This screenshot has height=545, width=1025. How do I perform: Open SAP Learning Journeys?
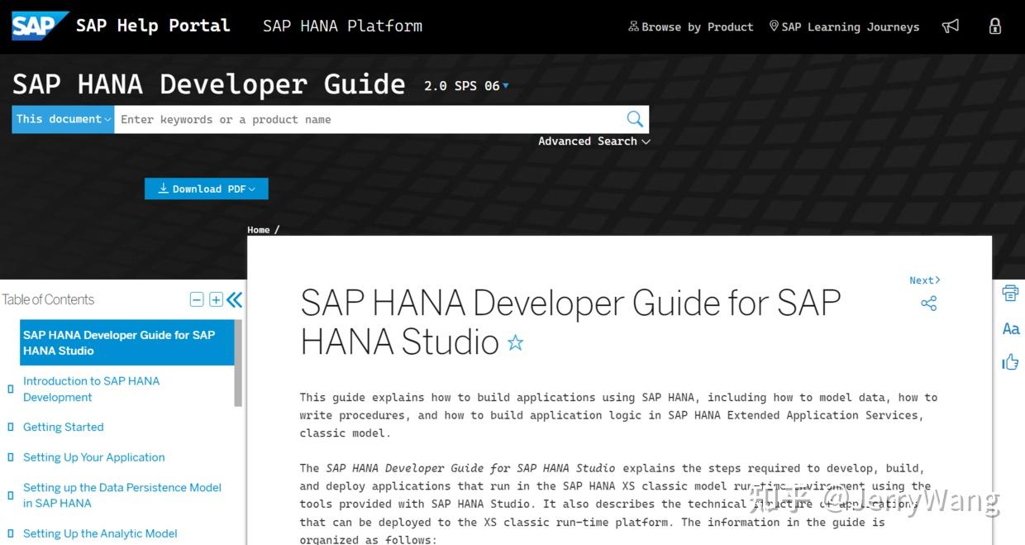coord(843,26)
